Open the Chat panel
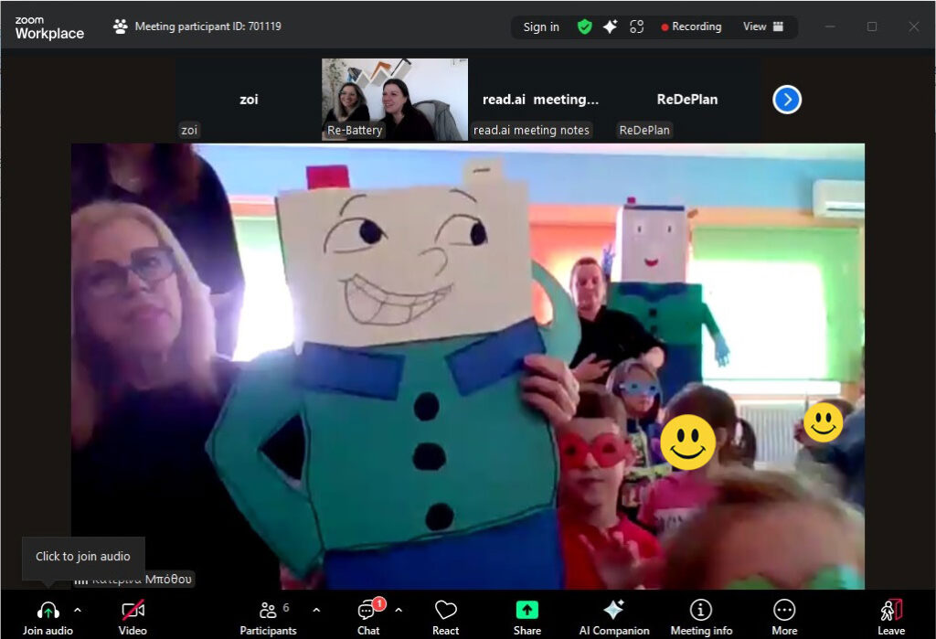The height and width of the screenshot is (639, 936). (368, 616)
